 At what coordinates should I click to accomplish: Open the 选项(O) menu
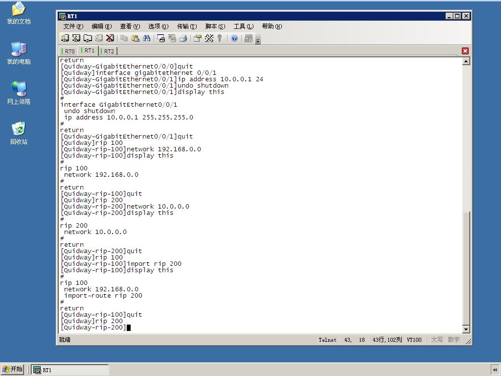coord(159,26)
